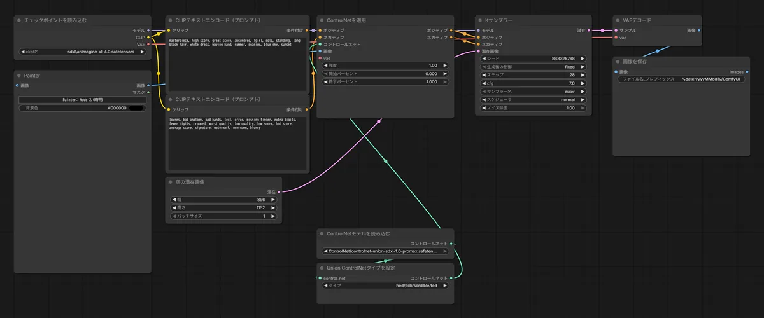Click the 高さ value 1152
Image resolution: width=764 pixels, height=318 pixels.
(260, 208)
